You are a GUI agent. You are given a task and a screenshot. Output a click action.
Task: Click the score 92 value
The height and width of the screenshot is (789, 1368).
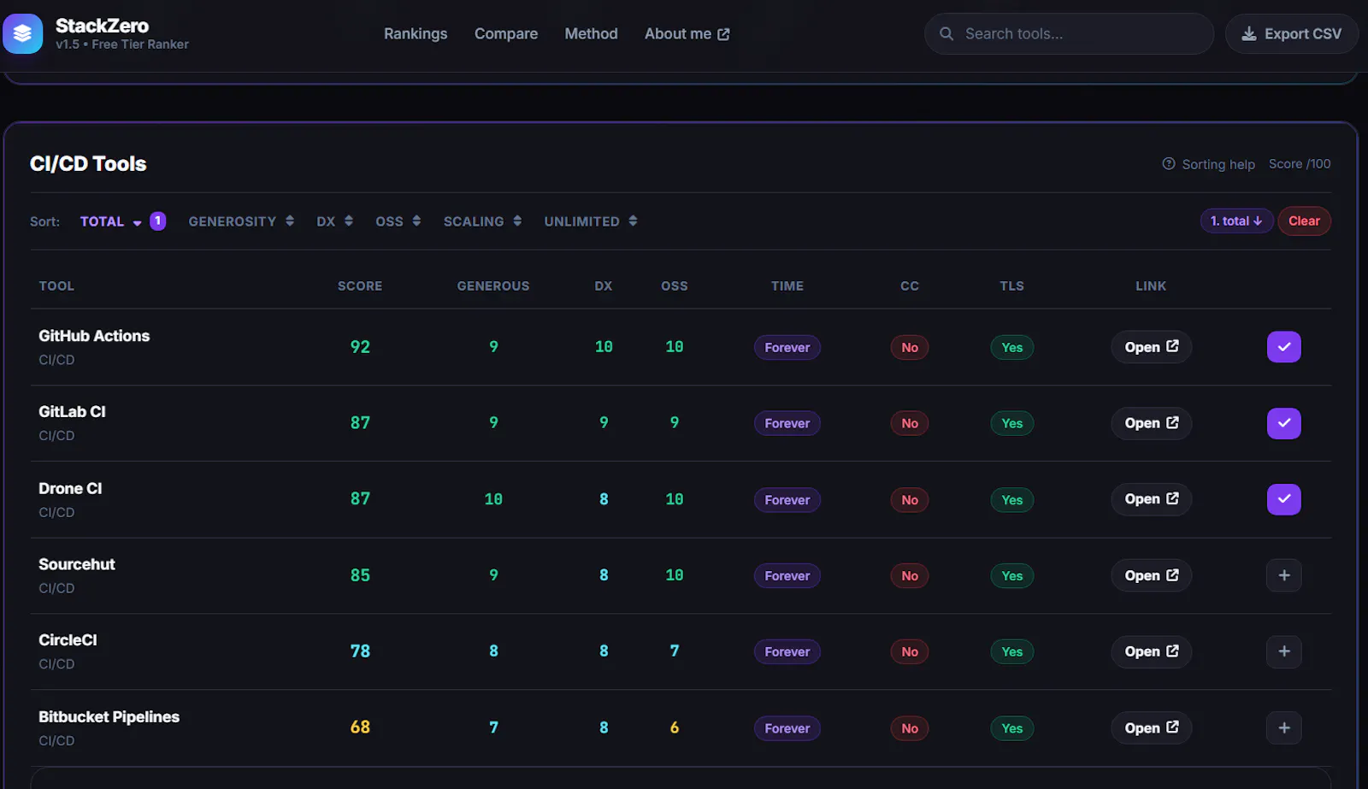(x=360, y=347)
